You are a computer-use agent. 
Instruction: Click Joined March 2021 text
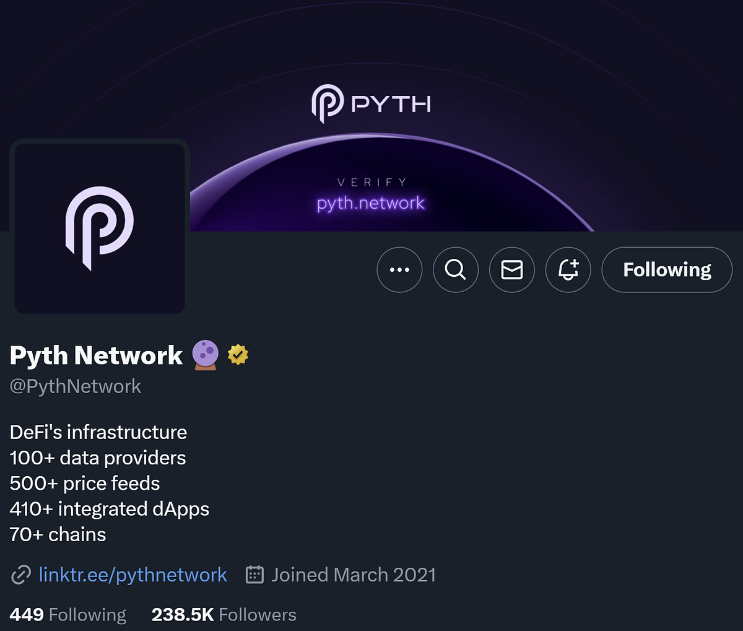[x=353, y=575]
